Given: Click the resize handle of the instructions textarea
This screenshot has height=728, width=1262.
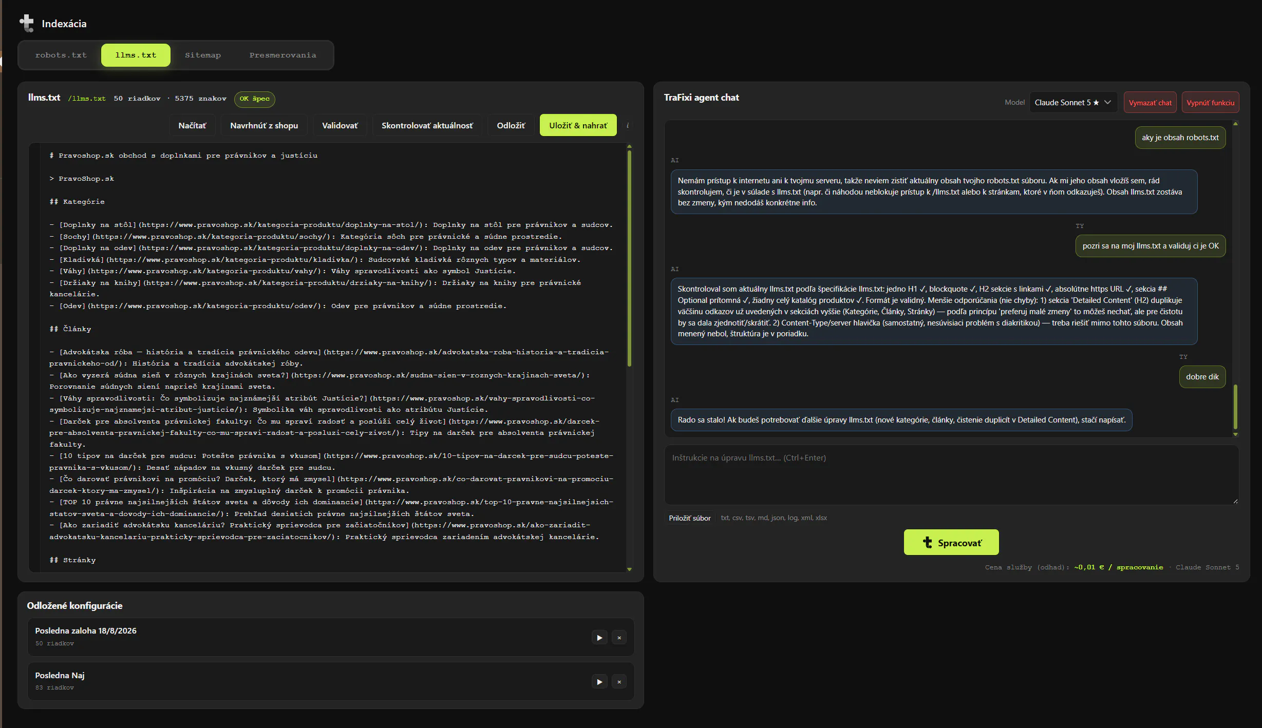Looking at the screenshot, I should [x=1235, y=501].
